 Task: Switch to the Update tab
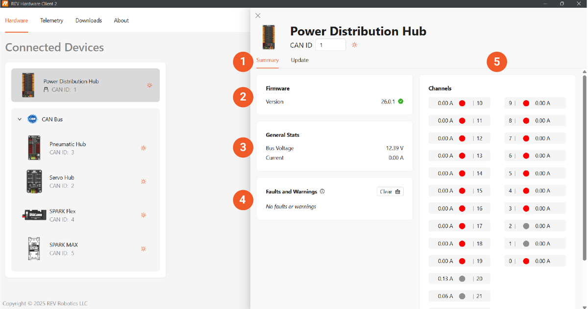(299, 60)
